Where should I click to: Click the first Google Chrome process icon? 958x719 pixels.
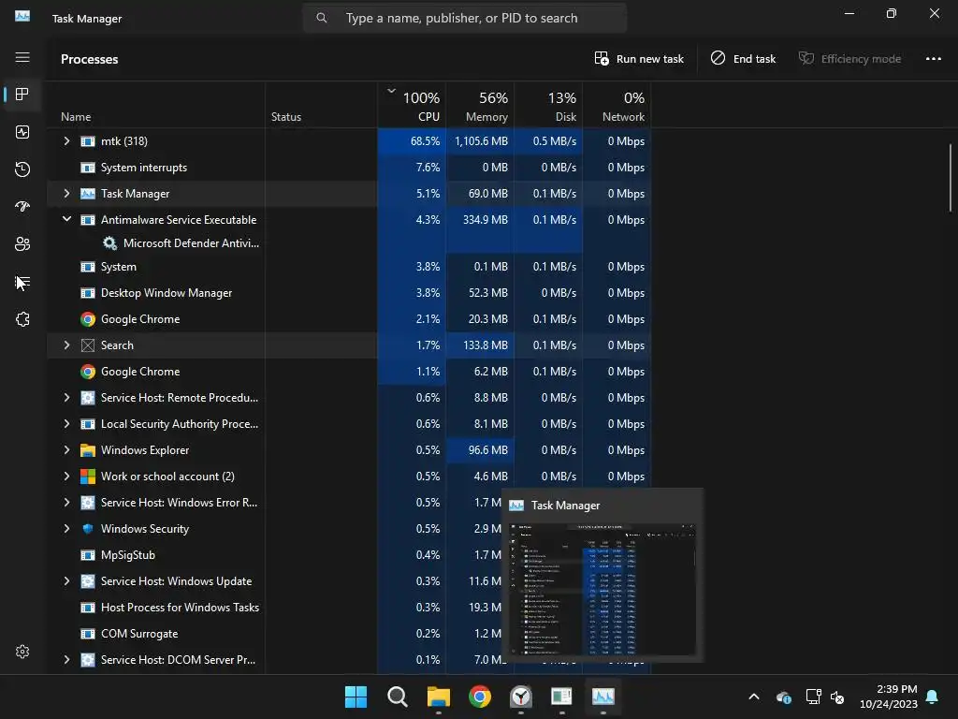pyautogui.click(x=88, y=319)
